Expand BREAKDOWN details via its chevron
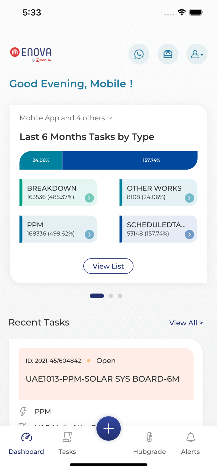The image size is (217, 470). [x=89, y=198]
